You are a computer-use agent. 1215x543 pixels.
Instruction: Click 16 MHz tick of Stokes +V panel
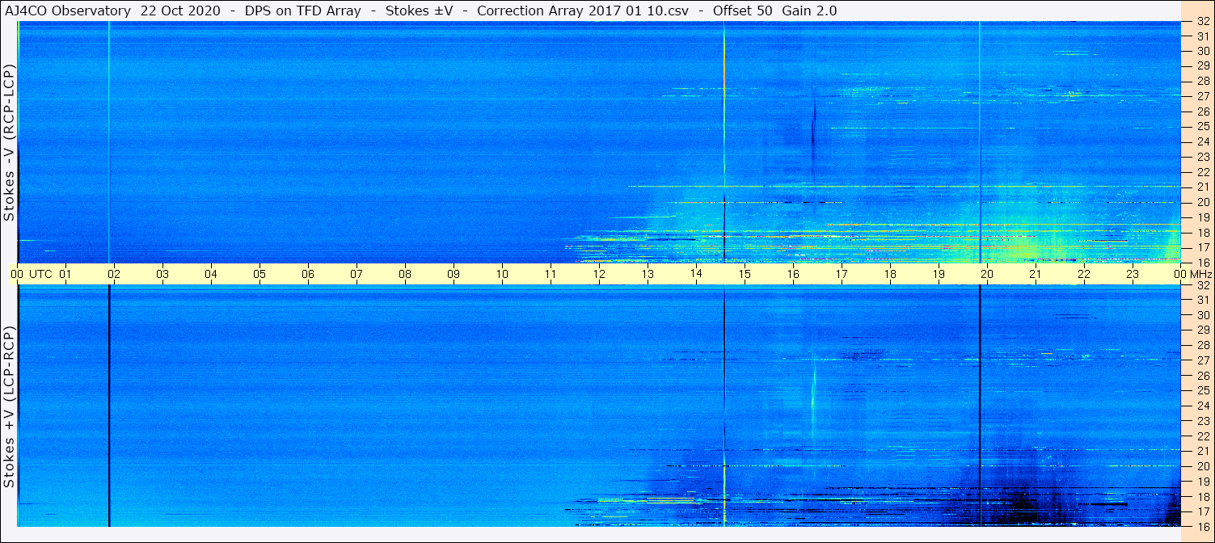pyautogui.click(x=1202, y=526)
